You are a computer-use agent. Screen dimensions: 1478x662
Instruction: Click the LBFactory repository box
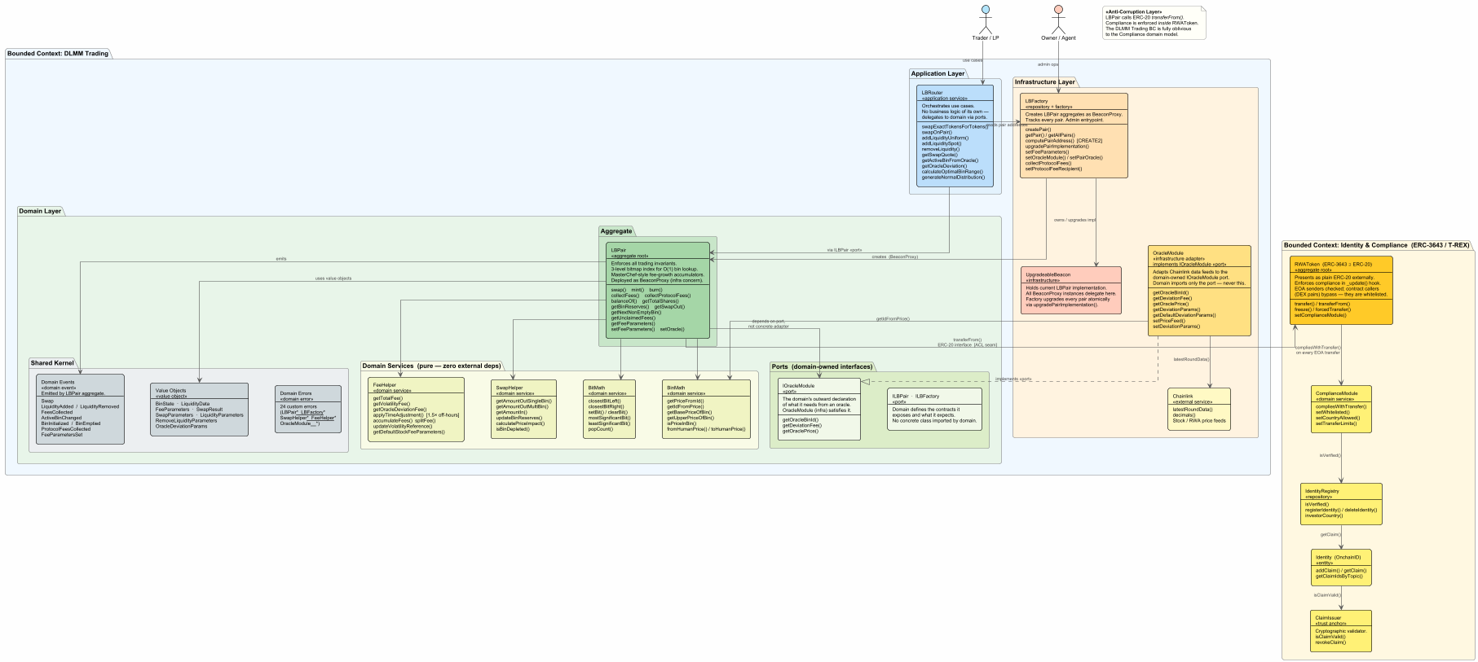[1074, 135]
